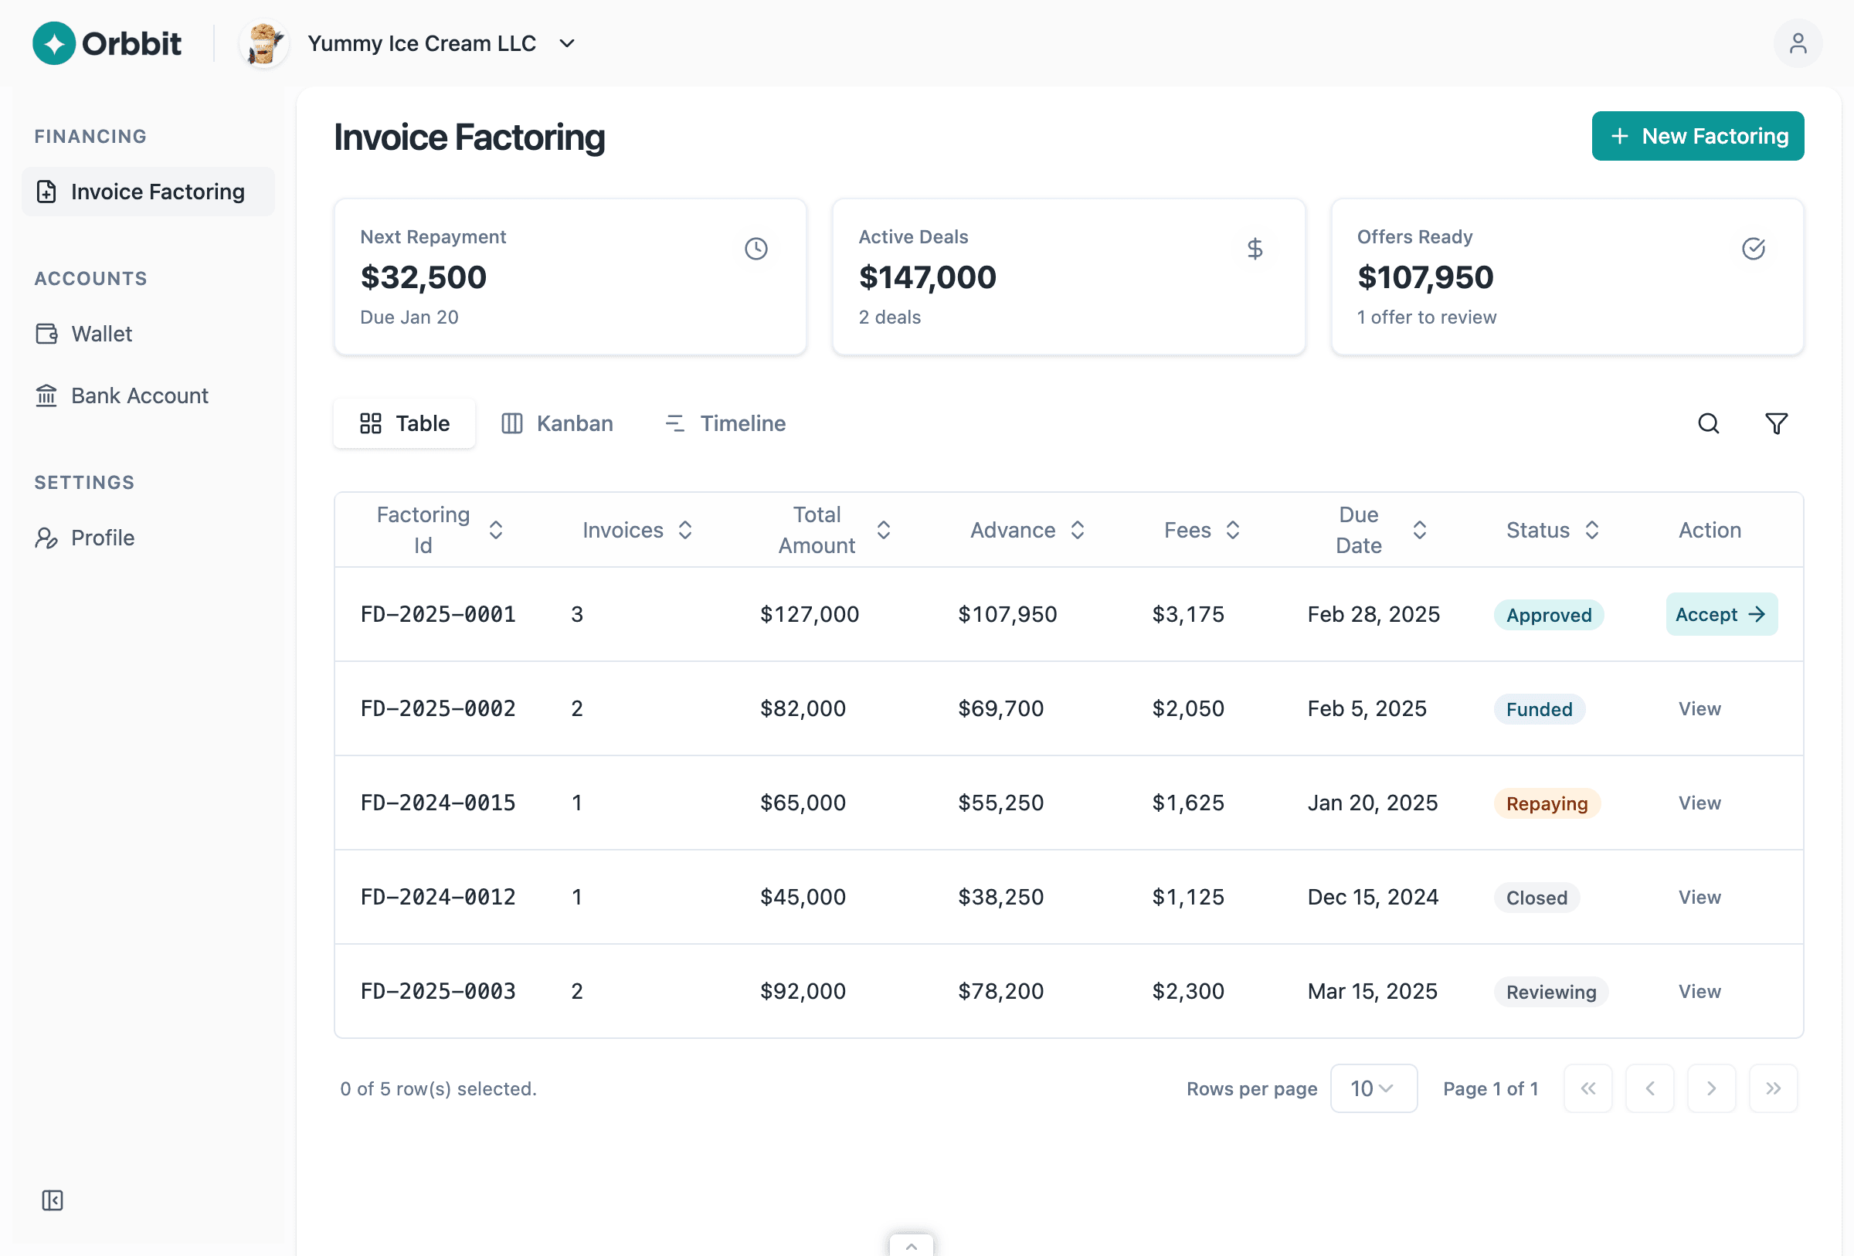1854x1256 pixels.
Task: Open Profile settings from the sidebar
Action: tap(102, 537)
